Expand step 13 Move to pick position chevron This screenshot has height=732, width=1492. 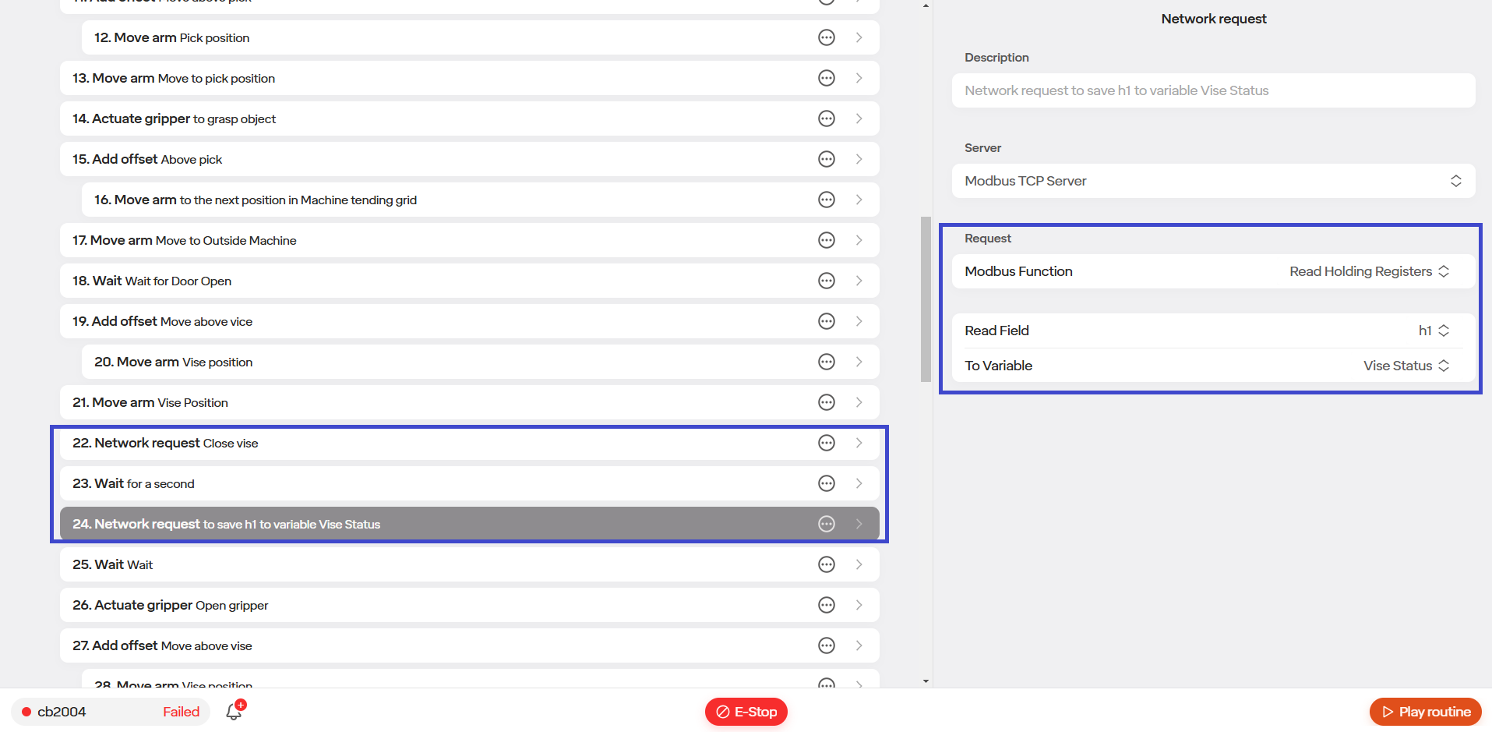point(859,78)
